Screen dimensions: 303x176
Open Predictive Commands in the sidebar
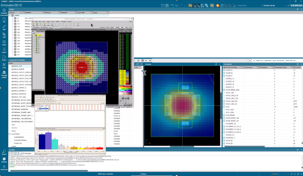[4, 12]
